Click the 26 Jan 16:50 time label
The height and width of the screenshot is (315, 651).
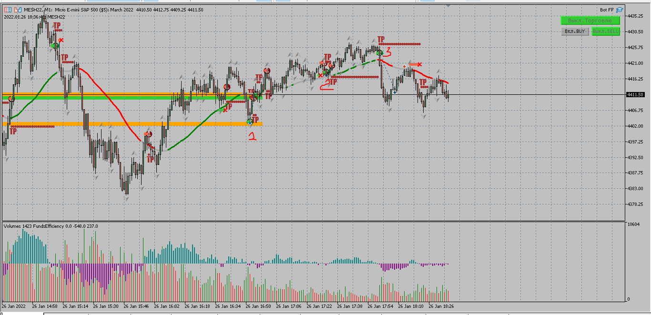(x=258, y=306)
